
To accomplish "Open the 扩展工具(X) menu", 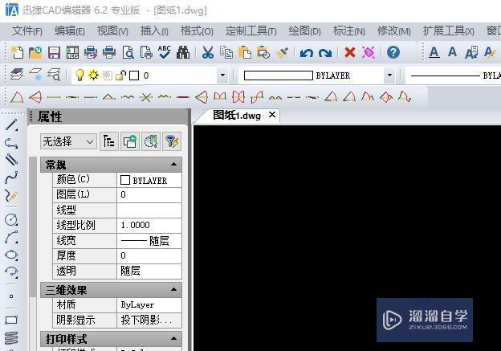I will 449,31.
